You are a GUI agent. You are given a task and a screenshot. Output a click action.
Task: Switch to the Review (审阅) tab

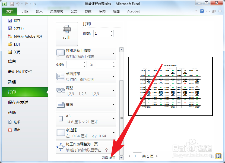tap(102, 11)
